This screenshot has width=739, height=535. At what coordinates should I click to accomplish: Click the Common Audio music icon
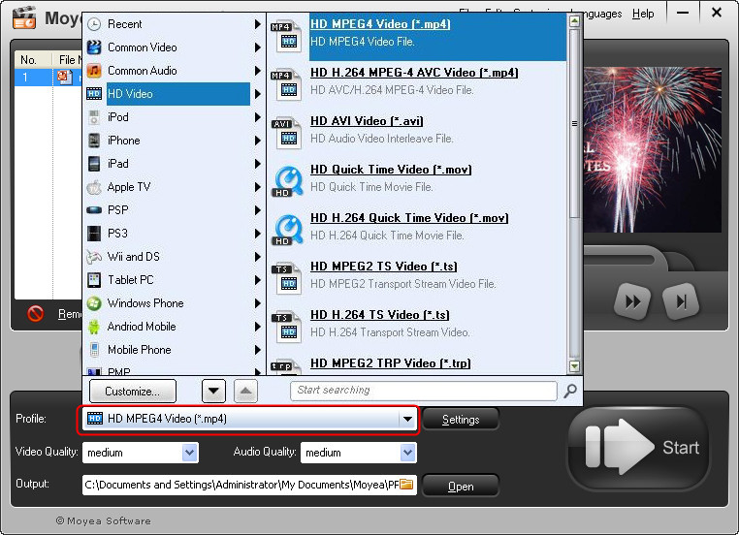point(94,71)
